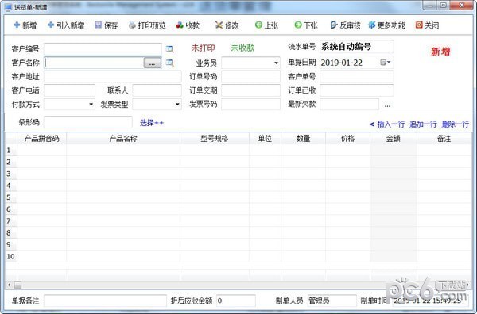477x314 pixels.
Task: Expand the 发票类型 dropdown
Action: point(177,105)
